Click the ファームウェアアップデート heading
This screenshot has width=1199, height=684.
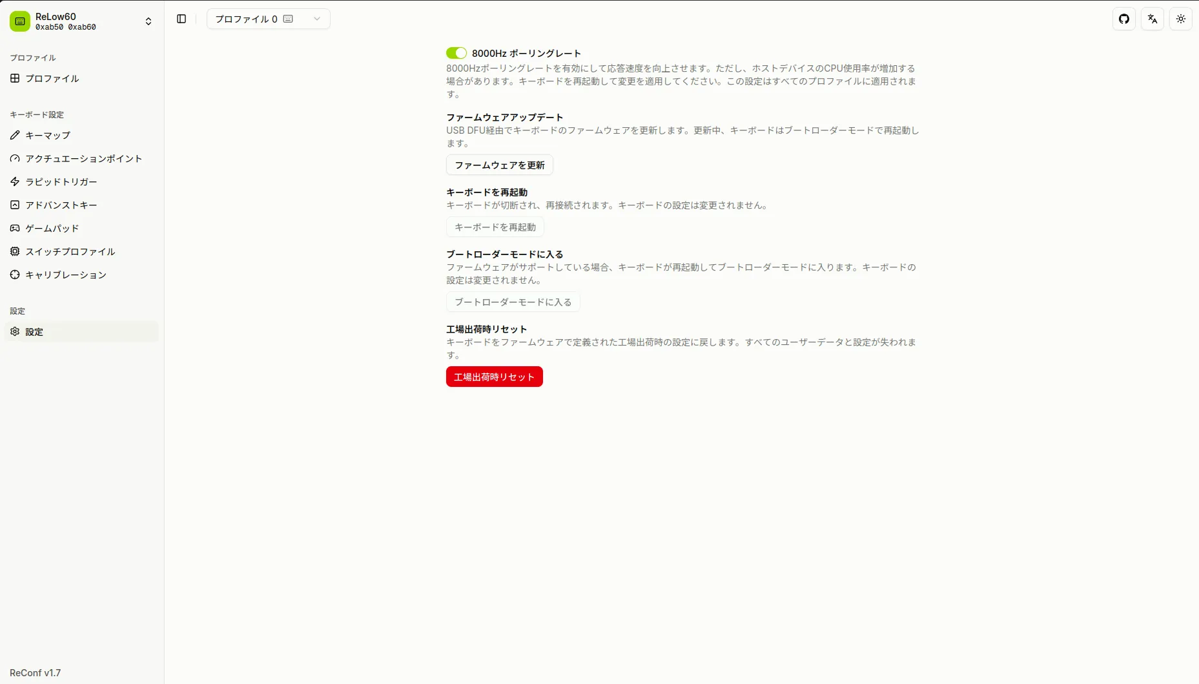(505, 117)
